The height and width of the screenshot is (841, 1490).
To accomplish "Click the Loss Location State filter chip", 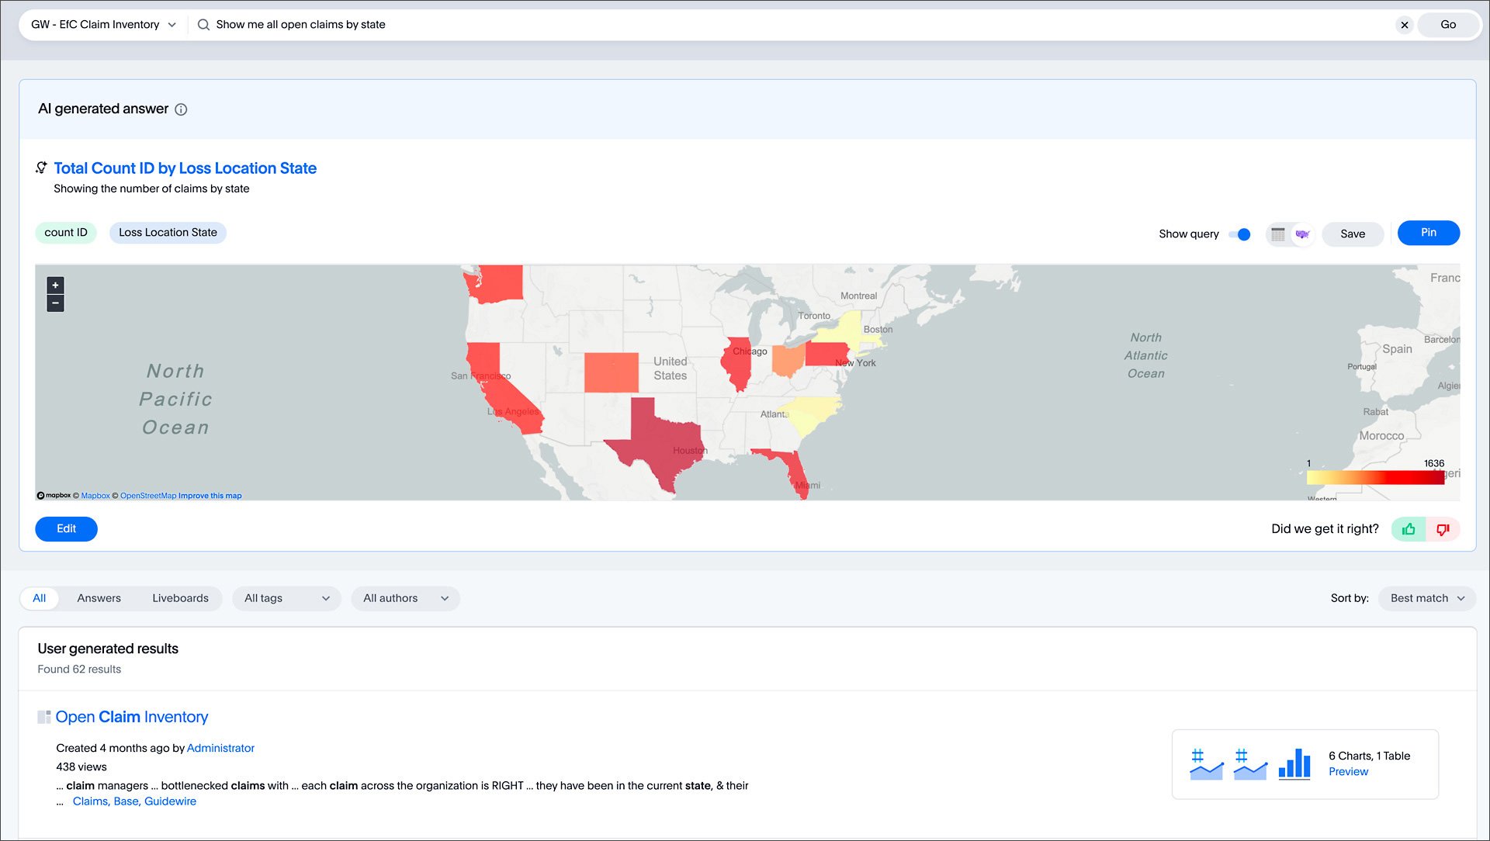I will click(168, 232).
